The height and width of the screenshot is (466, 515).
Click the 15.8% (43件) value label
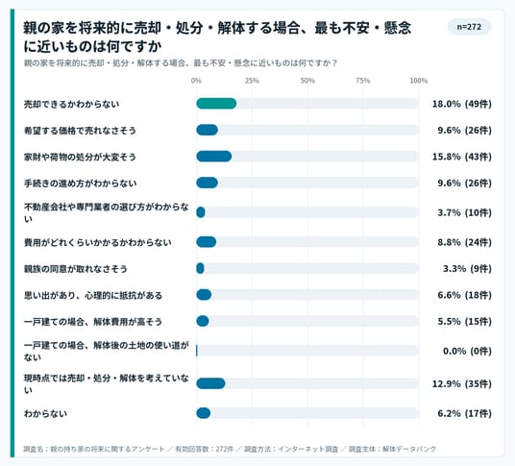click(x=462, y=157)
